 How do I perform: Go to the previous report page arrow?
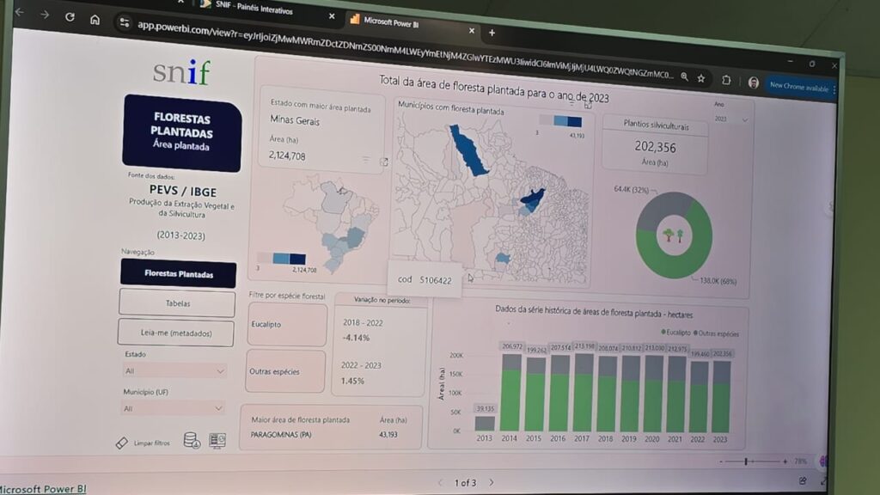(x=440, y=482)
